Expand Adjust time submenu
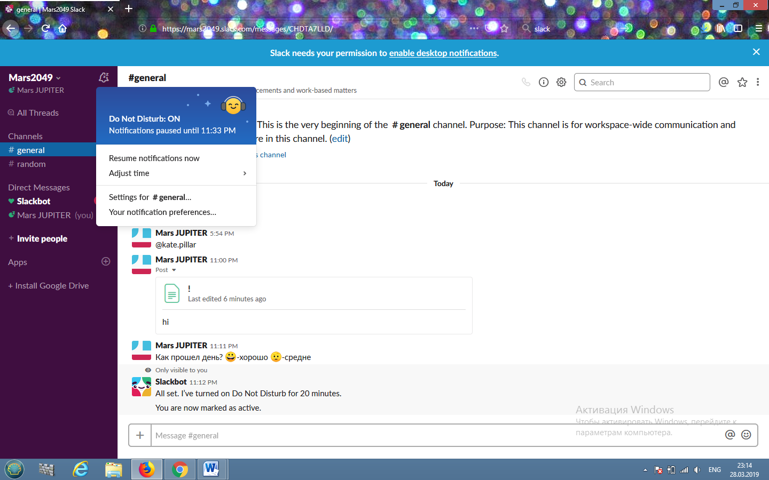769x480 pixels. tap(176, 173)
